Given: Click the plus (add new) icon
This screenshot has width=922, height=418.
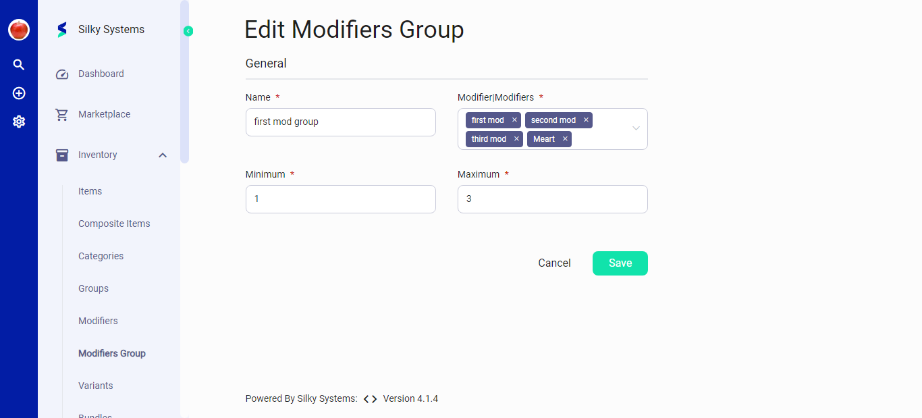Looking at the screenshot, I should click(x=18, y=93).
